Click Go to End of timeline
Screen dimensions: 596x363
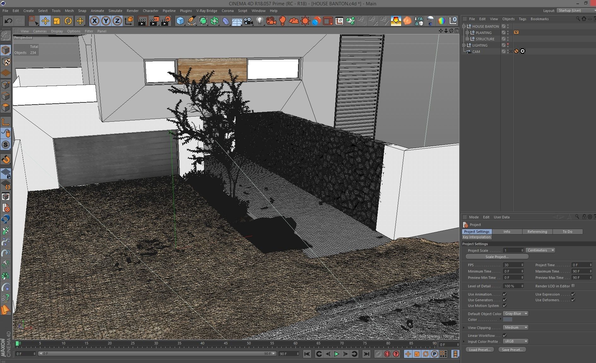[366, 354]
